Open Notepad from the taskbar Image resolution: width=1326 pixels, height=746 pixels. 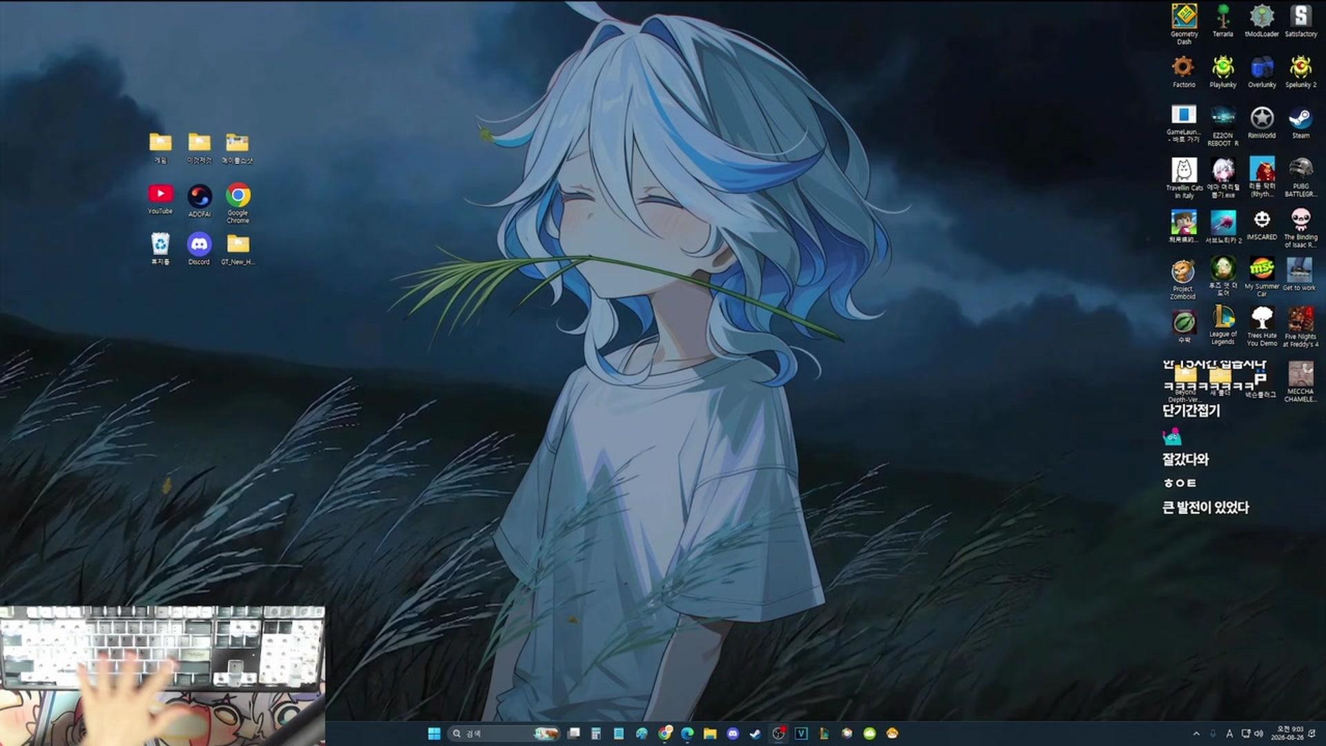pyautogui.click(x=619, y=734)
